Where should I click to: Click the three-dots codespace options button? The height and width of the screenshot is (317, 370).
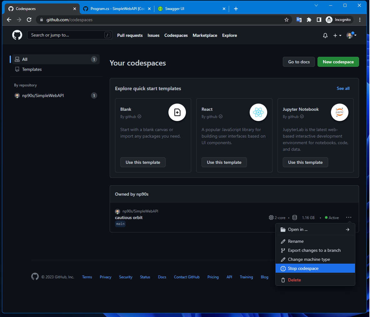(348, 217)
